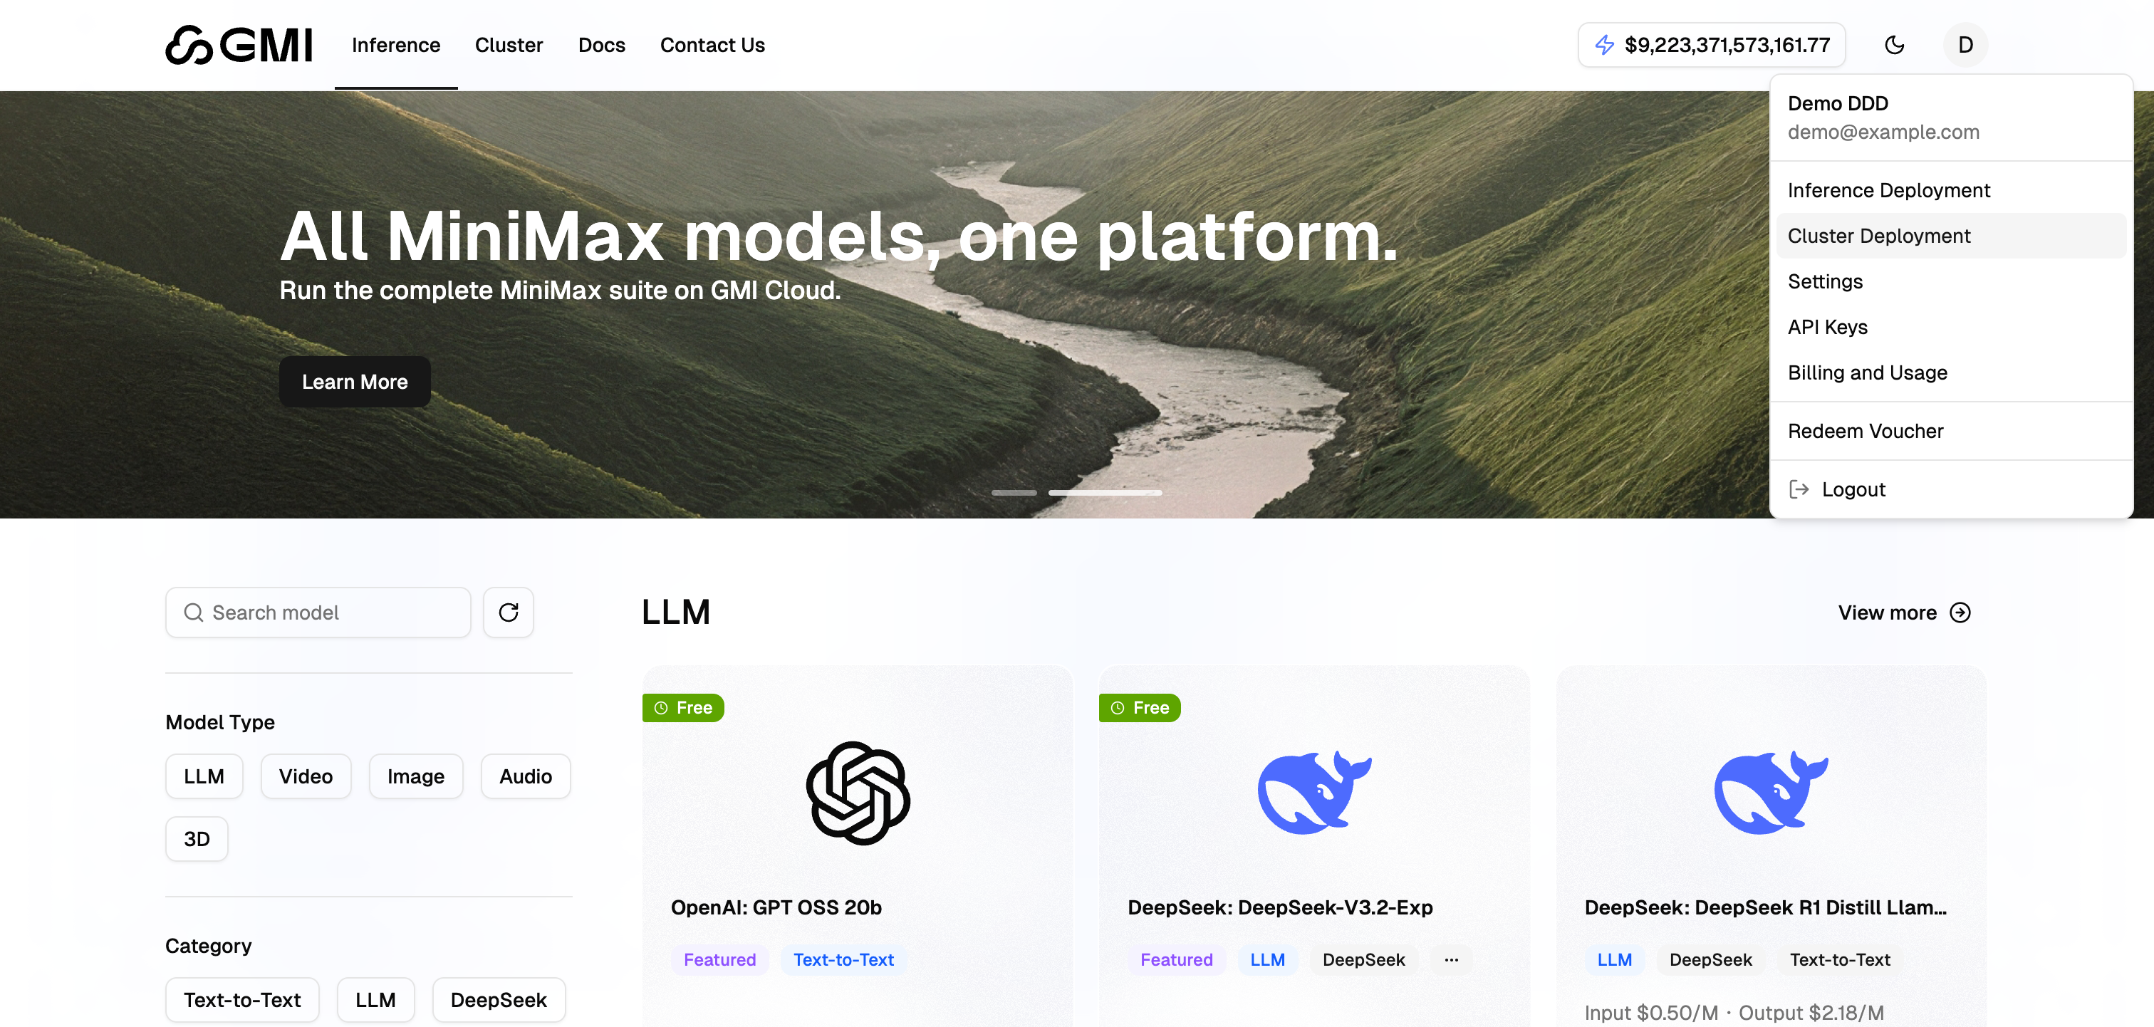Screen dimensions: 2154x1027
Task: Toggle the Audio model type filter
Action: (x=525, y=776)
